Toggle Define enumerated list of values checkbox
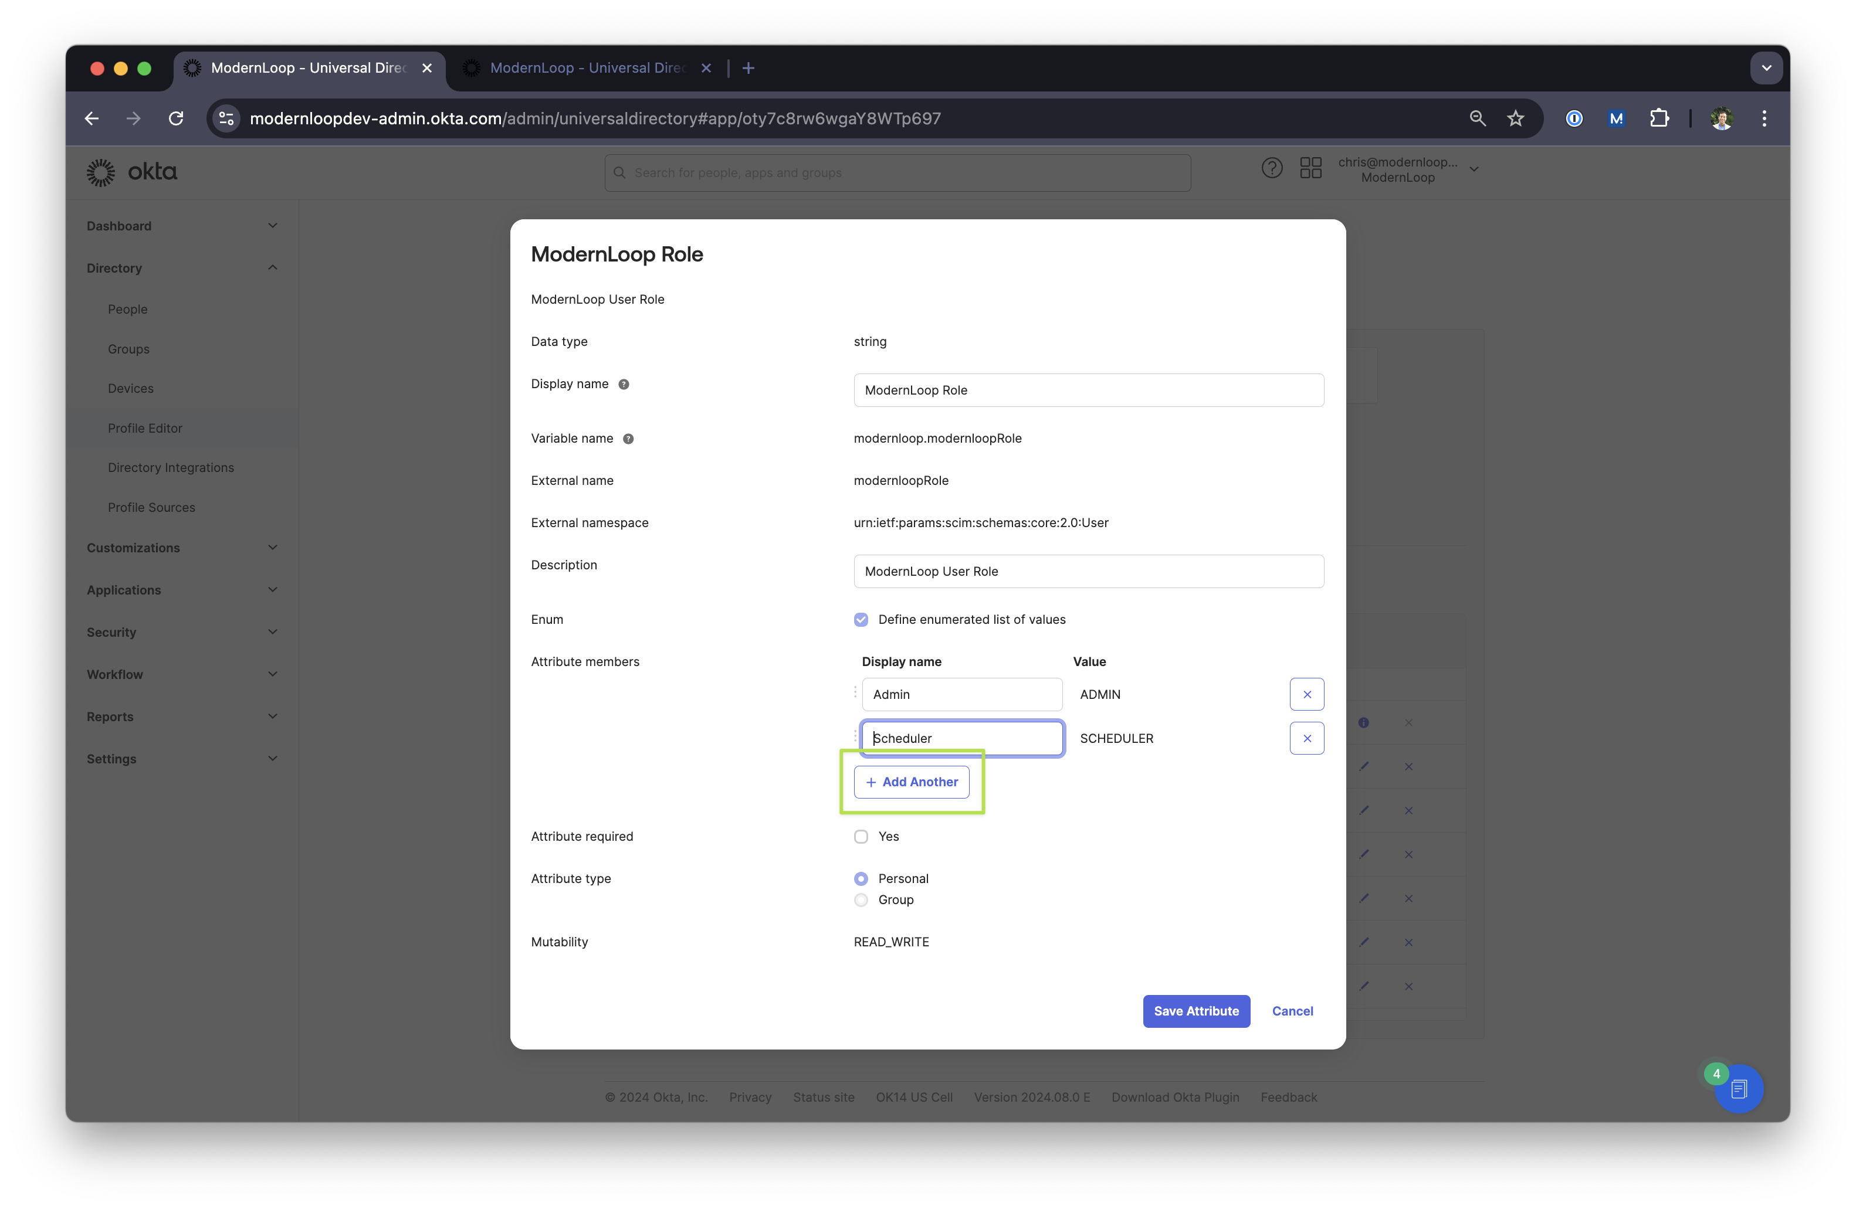 (861, 620)
